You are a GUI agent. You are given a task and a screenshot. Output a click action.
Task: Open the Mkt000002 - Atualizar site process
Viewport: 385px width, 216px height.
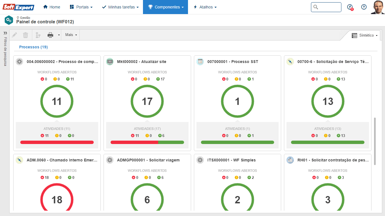coord(141,62)
